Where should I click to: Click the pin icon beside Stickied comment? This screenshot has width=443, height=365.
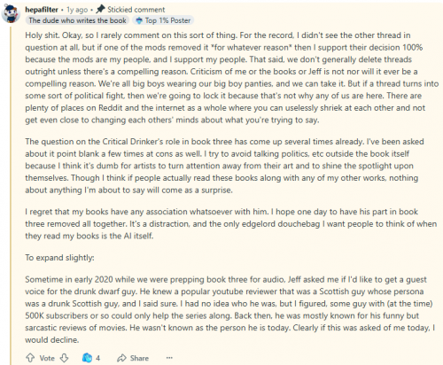100,9
